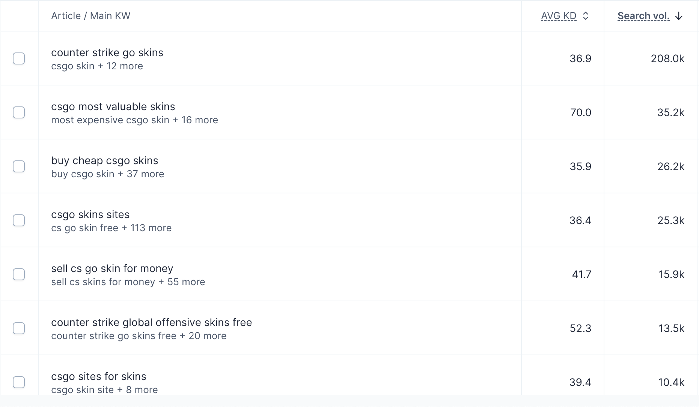Tick checkbox for 'csgo most valuable skins'
699x407 pixels.
click(x=19, y=112)
